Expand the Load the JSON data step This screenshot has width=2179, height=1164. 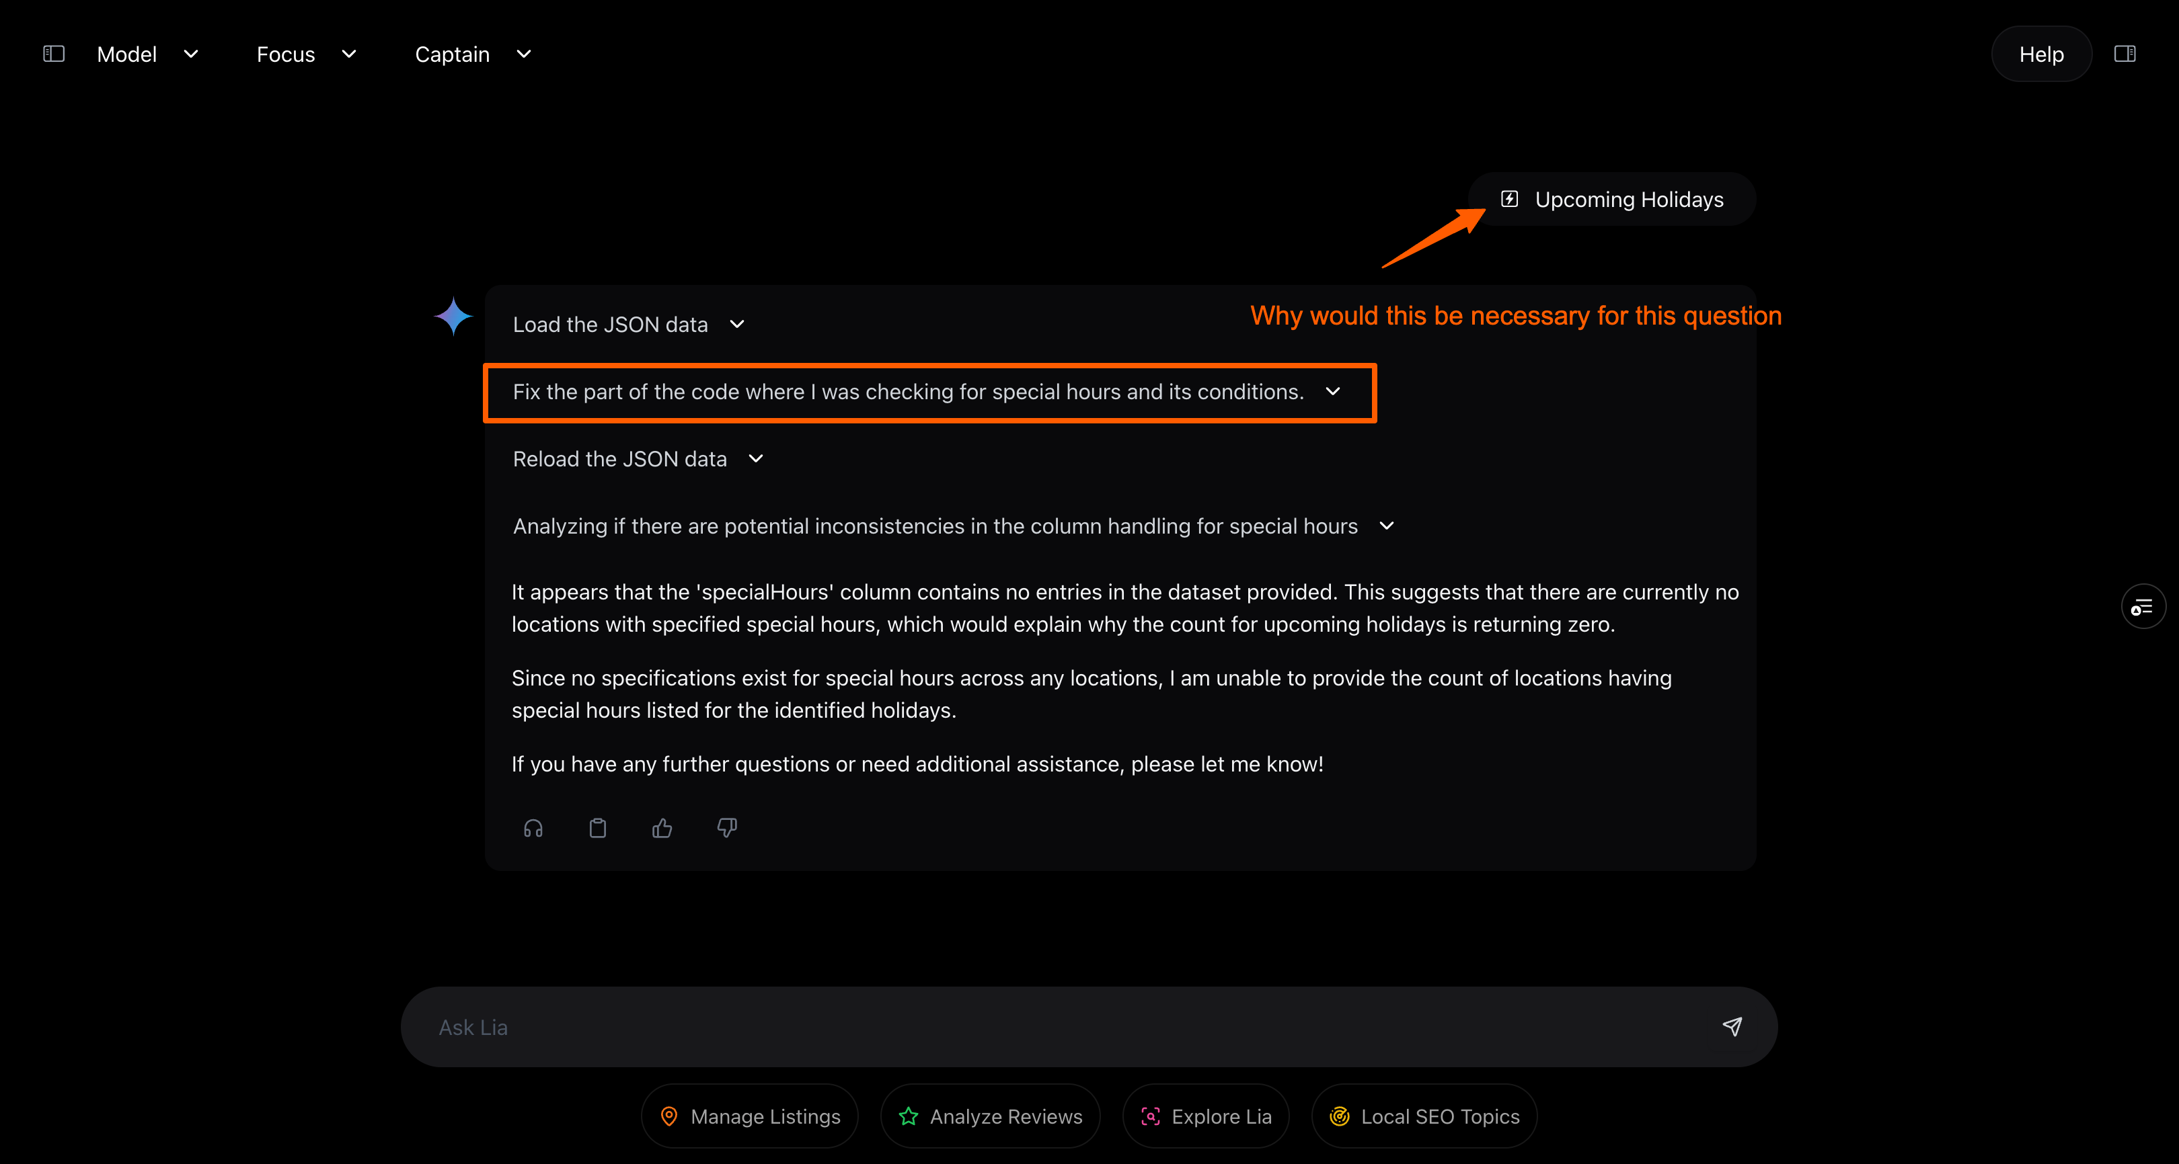(737, 325)
